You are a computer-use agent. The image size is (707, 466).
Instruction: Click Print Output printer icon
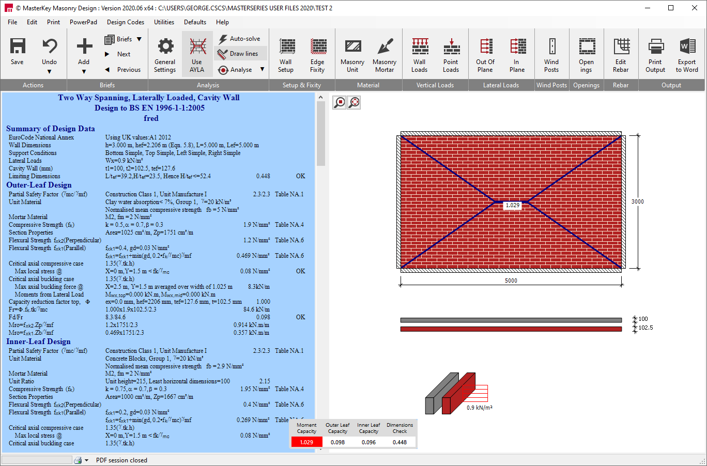click(x=656, y=46)
